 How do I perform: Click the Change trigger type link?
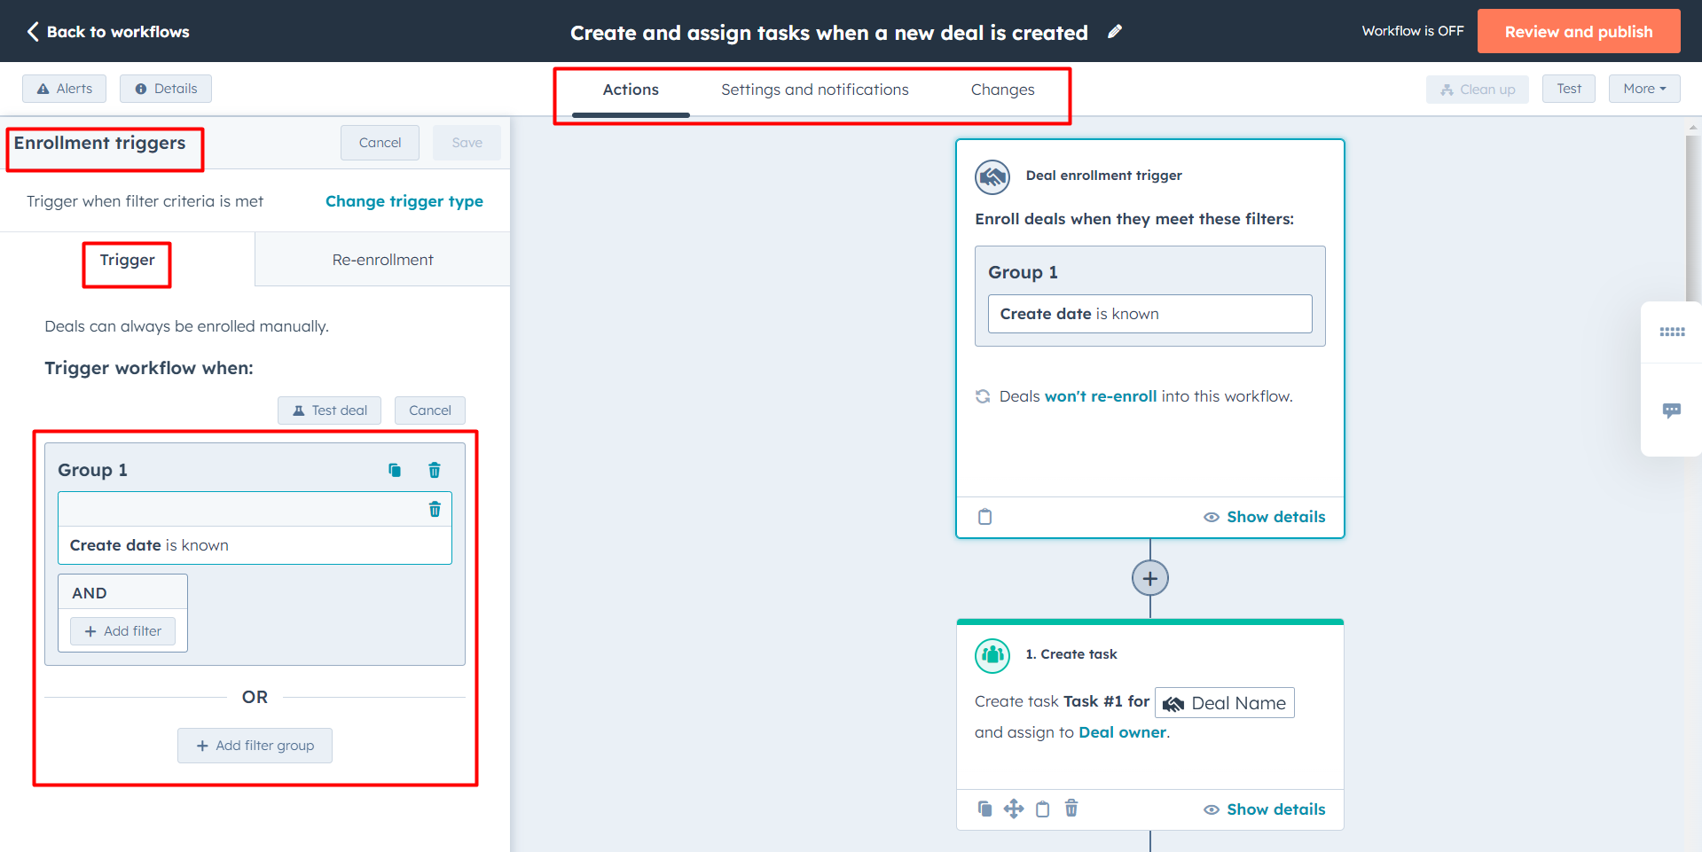pos(404,200)
